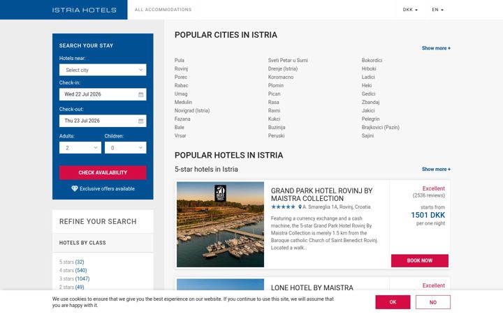
Task: Filter by 3 stars hotels
Action: point(75,278)
